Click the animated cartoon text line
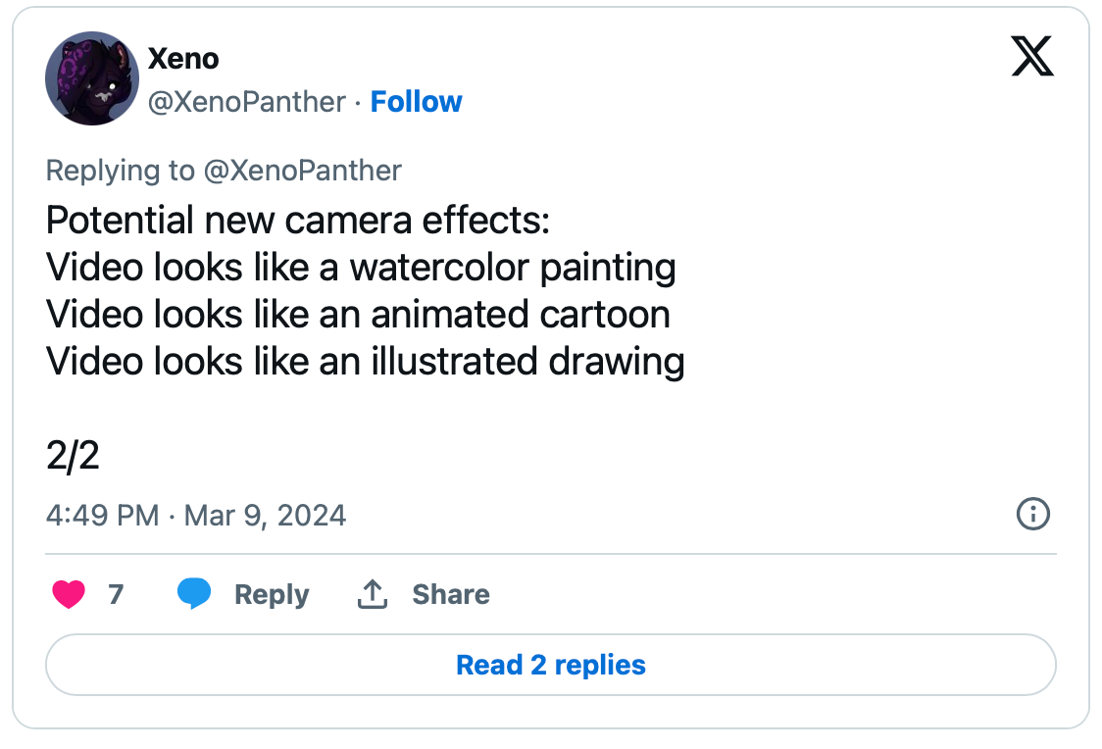This screenshot has height=749, width=1102. 358,315
